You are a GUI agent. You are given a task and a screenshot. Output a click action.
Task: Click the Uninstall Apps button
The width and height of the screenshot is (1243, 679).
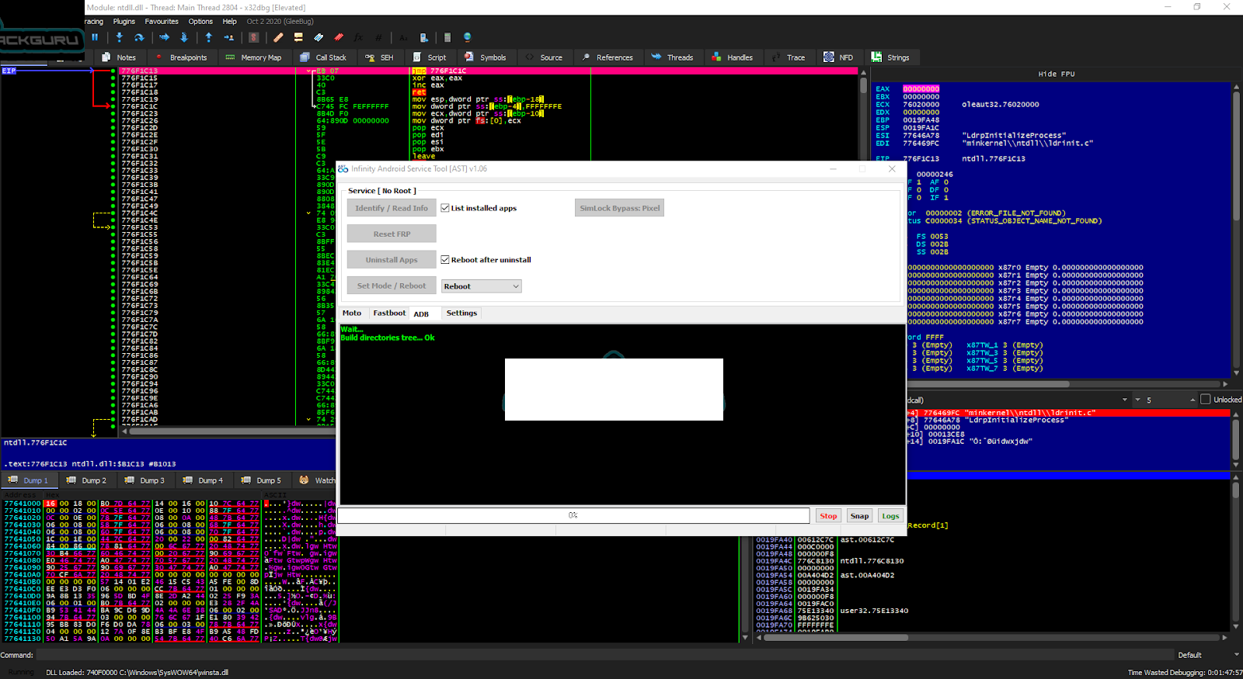tap(392, 260)
